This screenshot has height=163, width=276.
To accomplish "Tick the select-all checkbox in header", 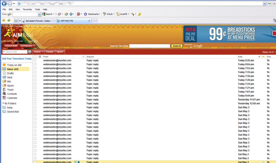I will [35, 57].
